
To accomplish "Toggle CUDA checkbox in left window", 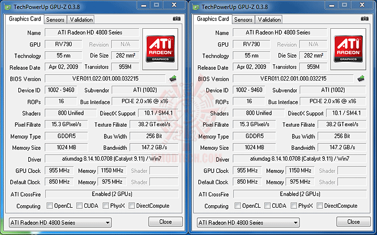I will [80, 206].
